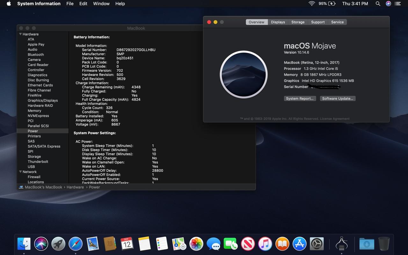
Task: Open App Store in the Dock
Action: 299,244
